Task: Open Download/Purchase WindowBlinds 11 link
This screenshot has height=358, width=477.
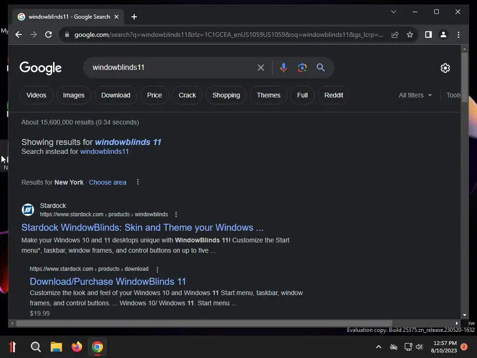Action: pyautogui.click(x=108, y=281)
